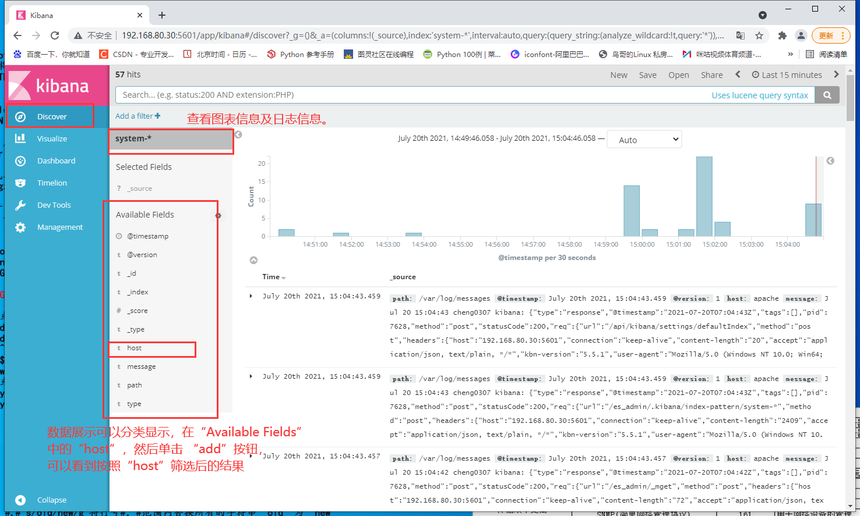This screenshot has height=516, width=860.
Task: Open the Python 参考手册 bookmark
Action: click(x=301, y=54)
